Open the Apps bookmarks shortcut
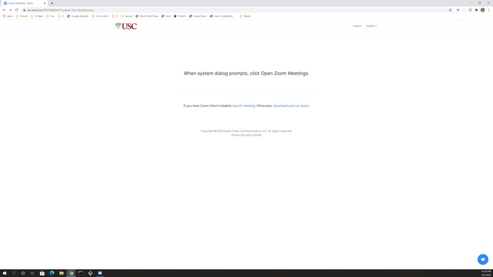Screen dimensions: 493x277 click(x=7, y=16)
